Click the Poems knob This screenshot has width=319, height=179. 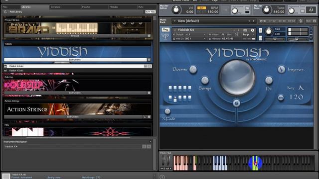(x=193, y=70)
